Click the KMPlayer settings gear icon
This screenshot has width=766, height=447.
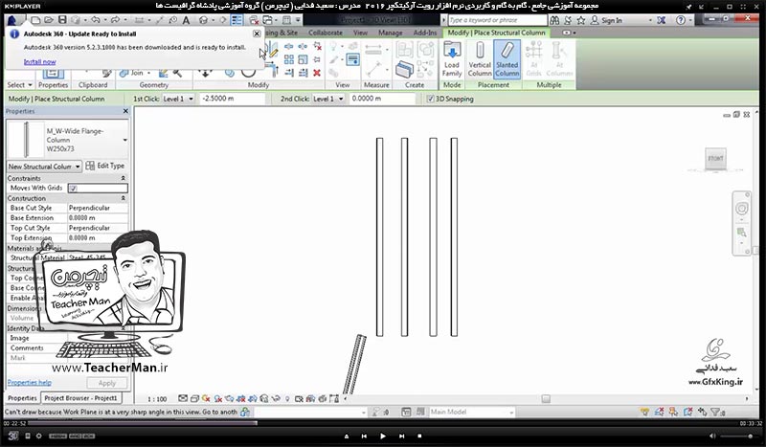pos(39,436)
